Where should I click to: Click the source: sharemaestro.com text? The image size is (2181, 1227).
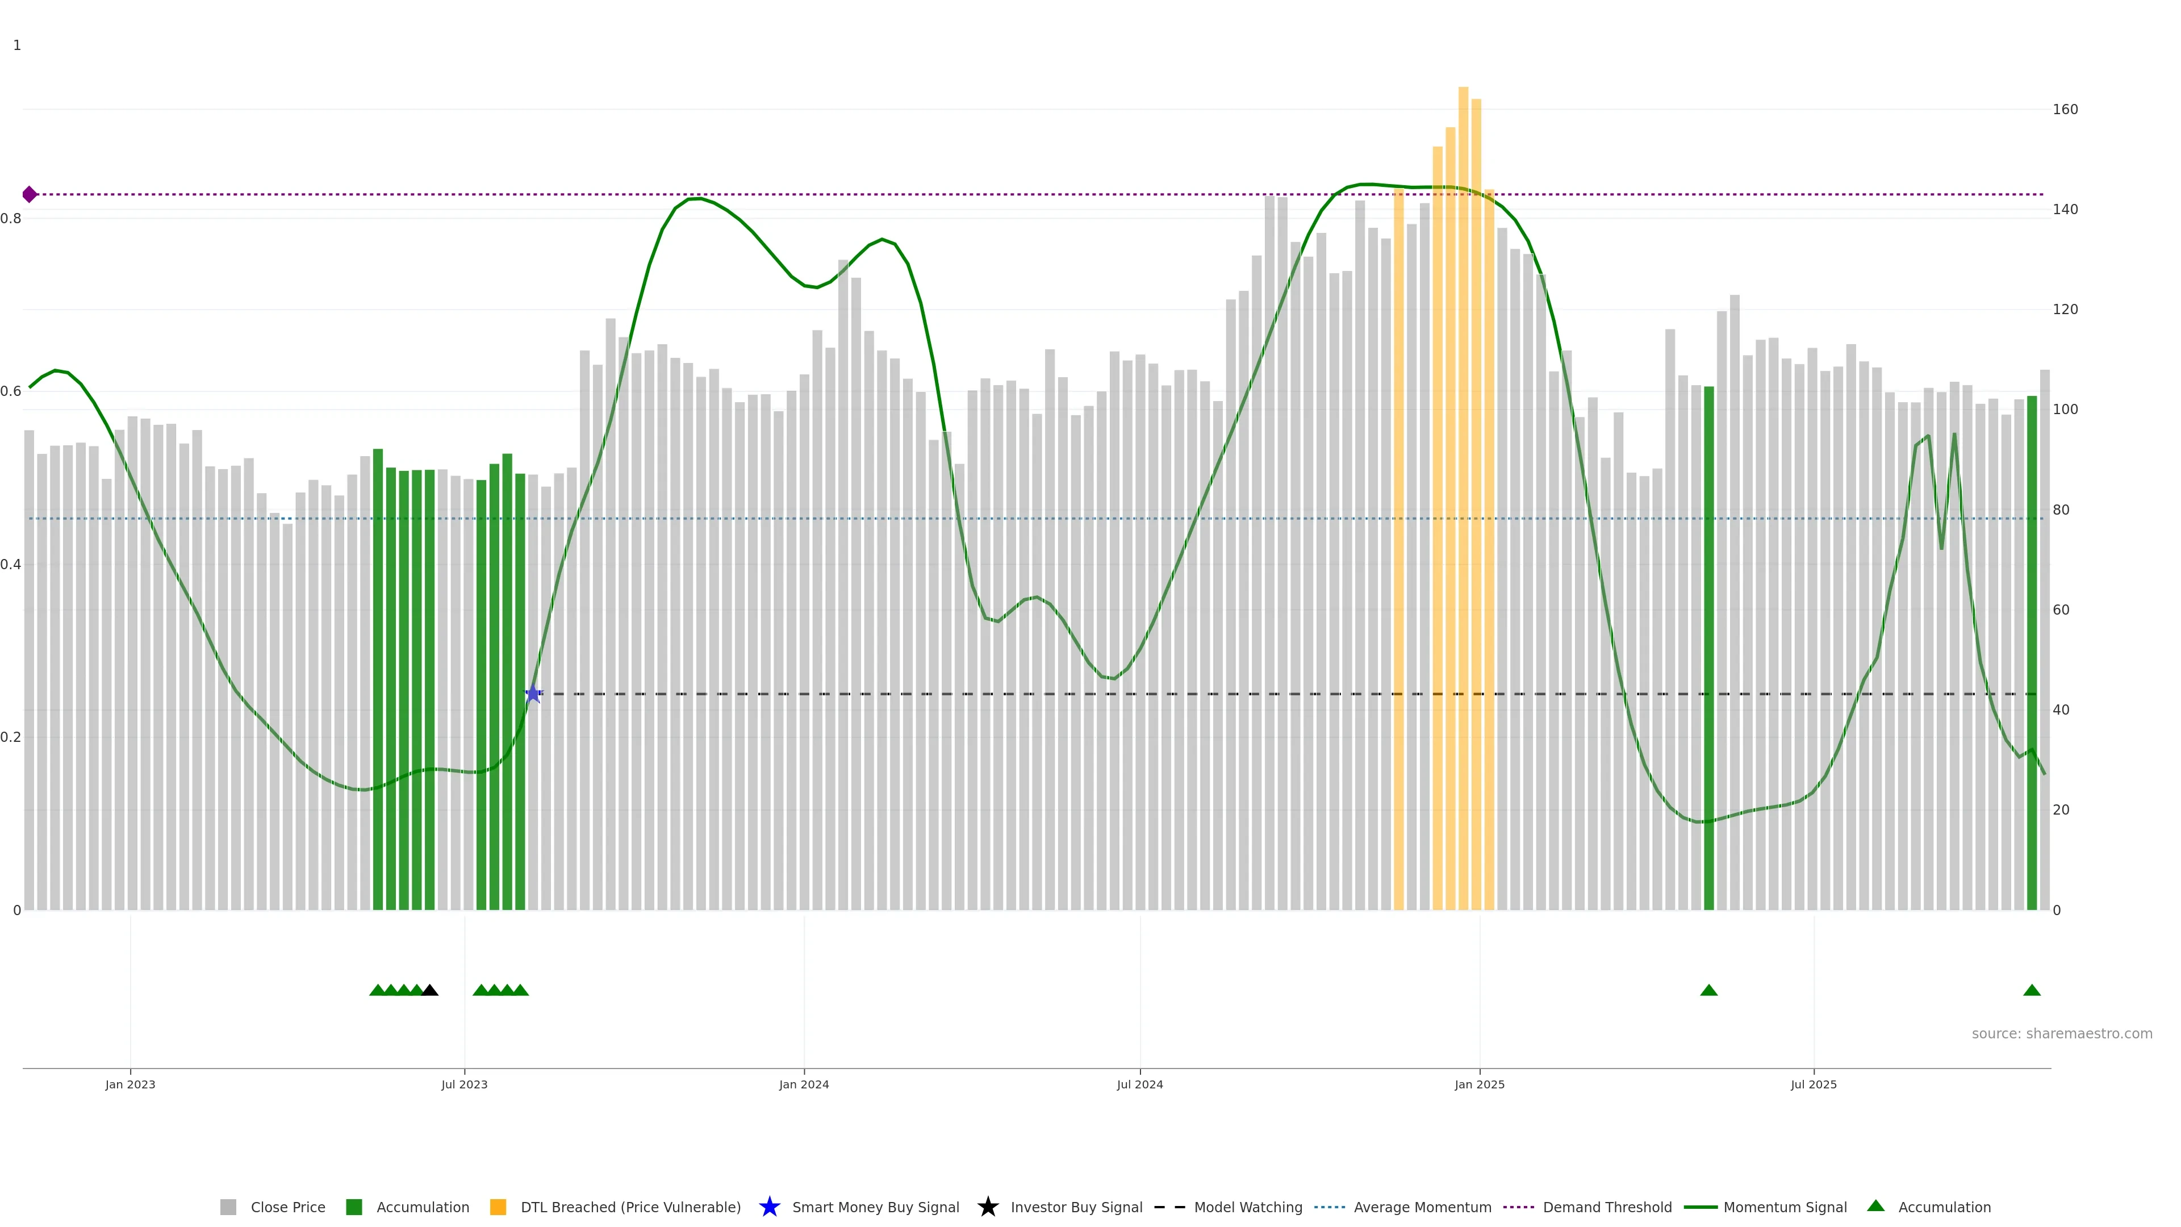pos(2062,1033)
